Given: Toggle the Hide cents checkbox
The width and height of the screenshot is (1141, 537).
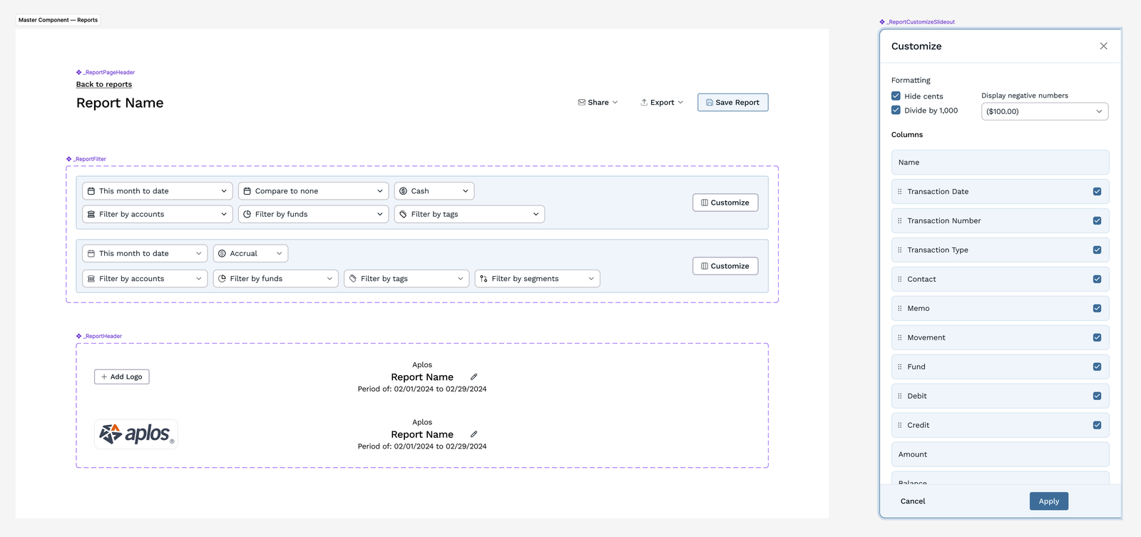Looking at the screenshot, I should click(x=896, y=96).
